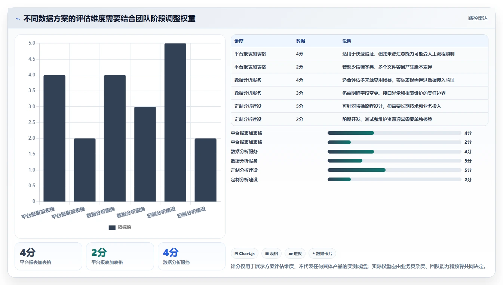Click the 3分 label beside the progress bar

[468, 161]
